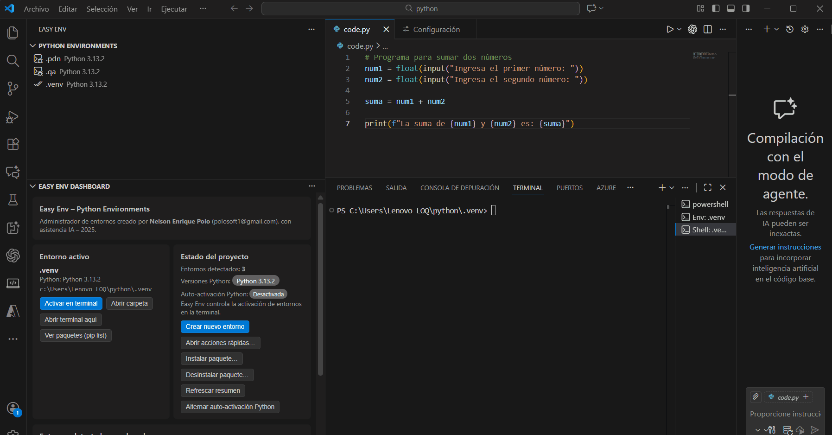Toggle the bottom panel visibility

[x=731, y=8]
